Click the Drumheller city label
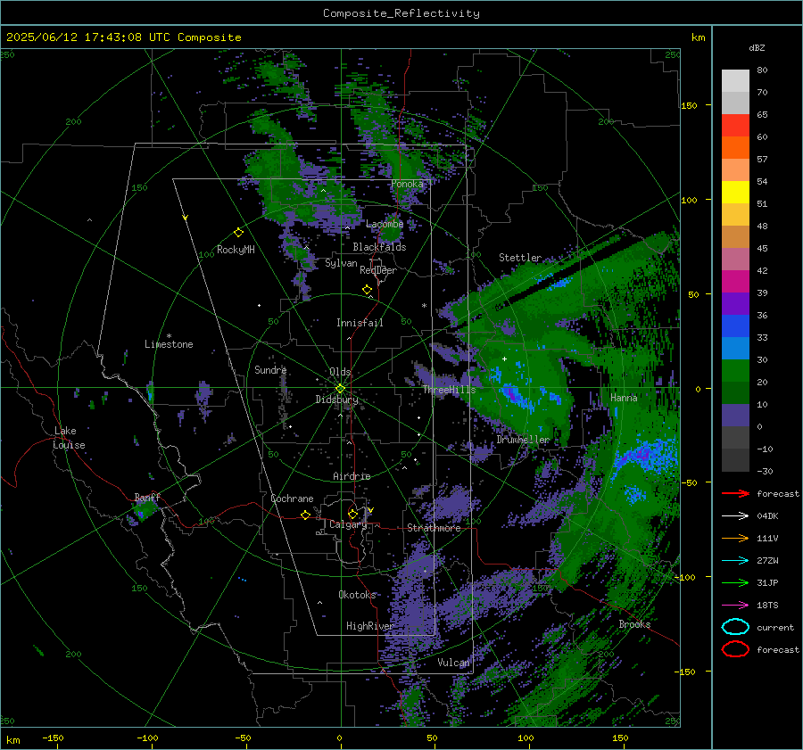803x750 pixels. (x=523, y=440)
